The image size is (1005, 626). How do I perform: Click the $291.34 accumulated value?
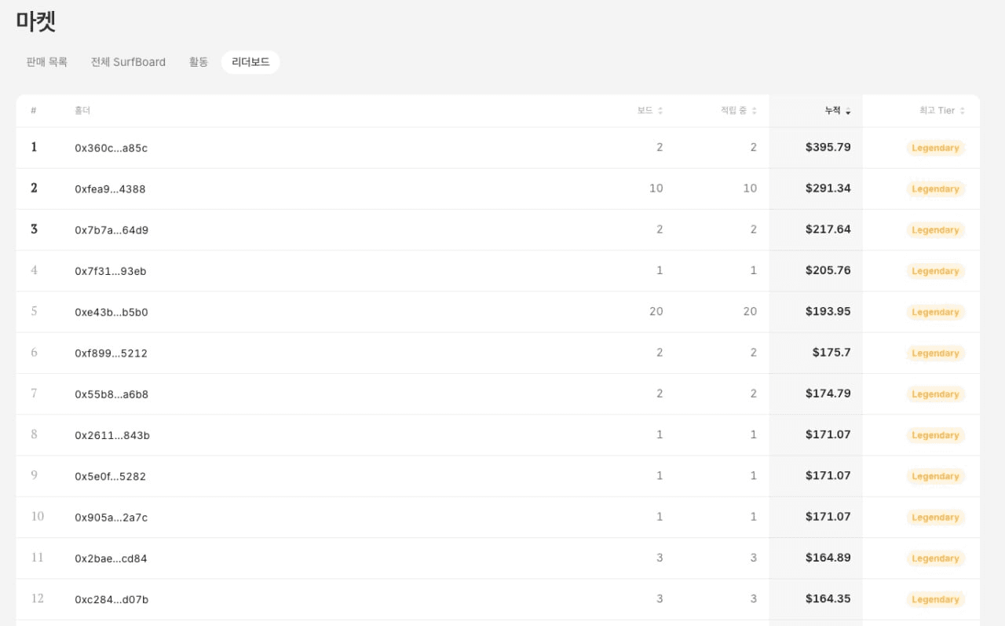coord(828,189)
